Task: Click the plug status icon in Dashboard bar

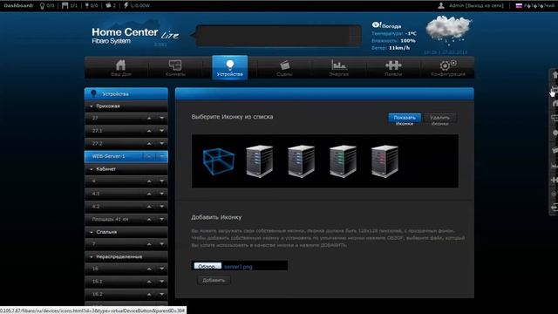Action: point(87,6)
